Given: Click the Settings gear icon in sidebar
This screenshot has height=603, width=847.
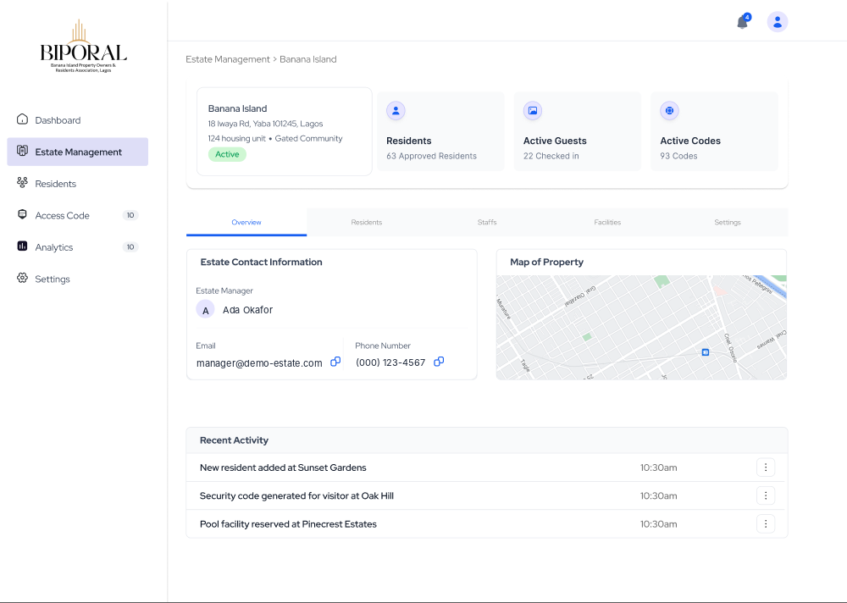Looking at the screenshot, I should 22,278.
